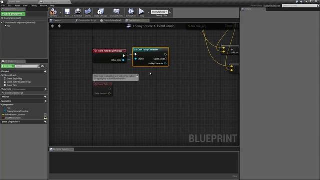This screenshot has height=180, width=320.
Task: Open the Edit menu
Action: tap(10, 5)
